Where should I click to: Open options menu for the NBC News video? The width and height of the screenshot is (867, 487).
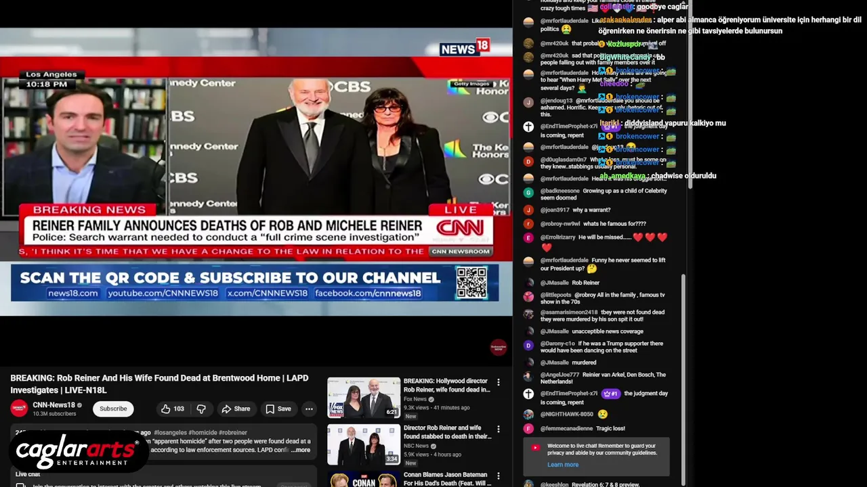point(499,429)
